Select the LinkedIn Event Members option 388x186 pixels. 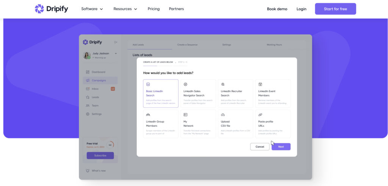pos(273,93)
